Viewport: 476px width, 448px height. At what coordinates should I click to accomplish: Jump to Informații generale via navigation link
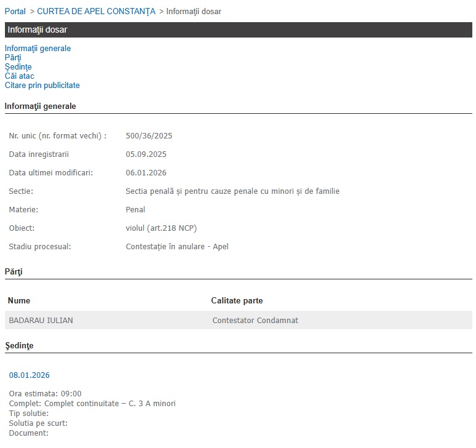tap(38, 49)
